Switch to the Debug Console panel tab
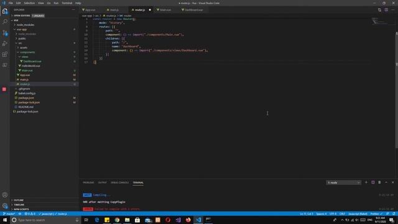The width and height of the screenshot is (398, 224). (119, 182)
